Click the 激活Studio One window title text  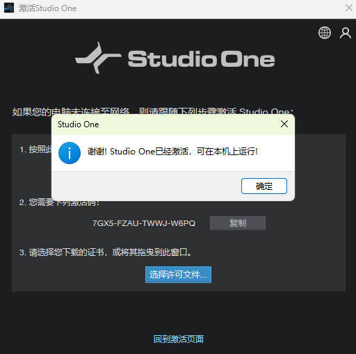coord(47,8)
